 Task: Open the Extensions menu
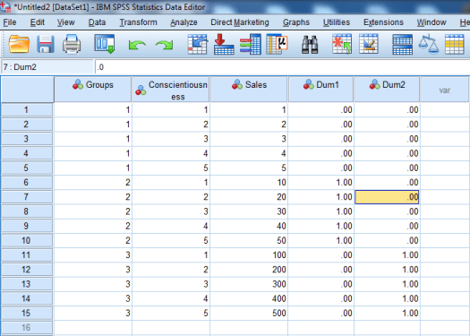pos(383,22)
